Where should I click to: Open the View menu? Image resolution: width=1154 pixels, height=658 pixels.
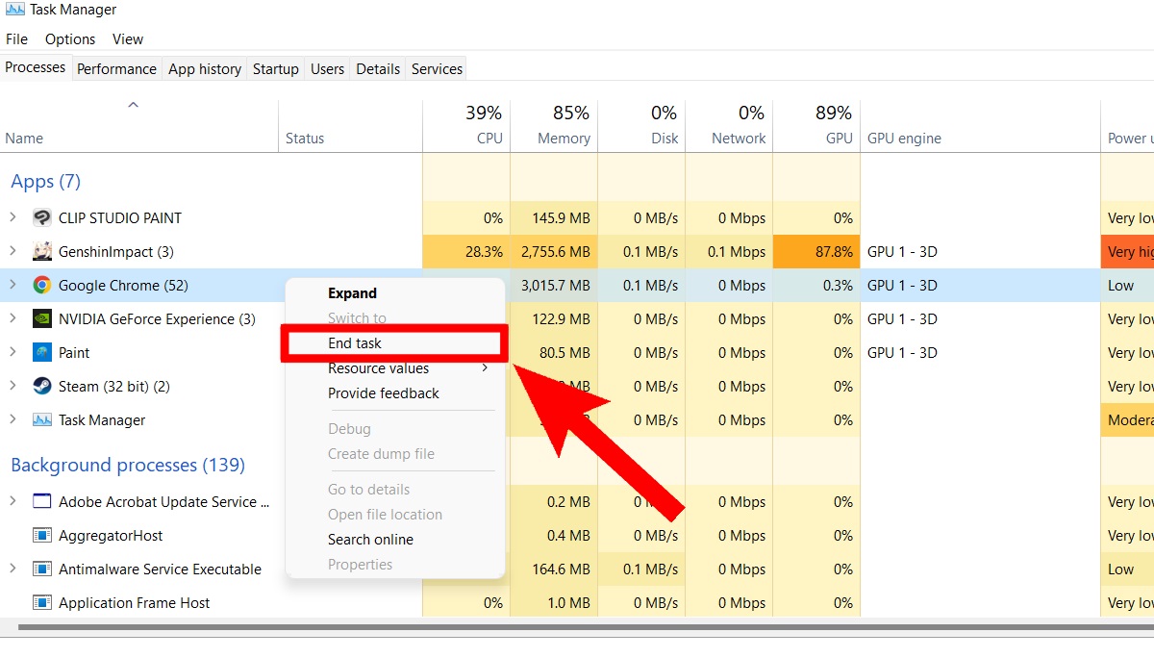click(128, 39)
